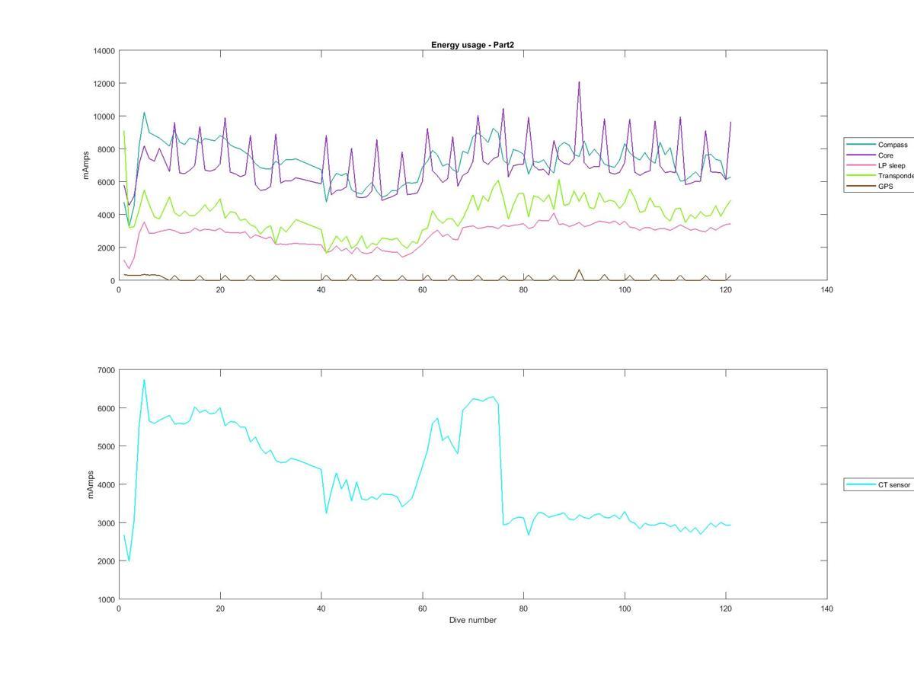Click the purple Core legend line sample
The image size is (914, 674).
coord(861,155)
